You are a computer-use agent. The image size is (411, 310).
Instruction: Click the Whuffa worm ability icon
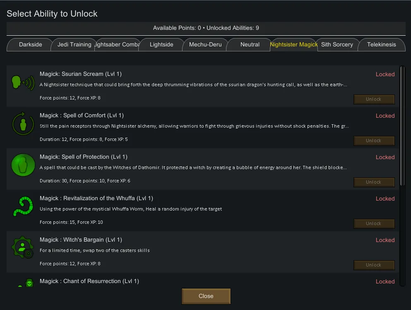click(23, 206)
